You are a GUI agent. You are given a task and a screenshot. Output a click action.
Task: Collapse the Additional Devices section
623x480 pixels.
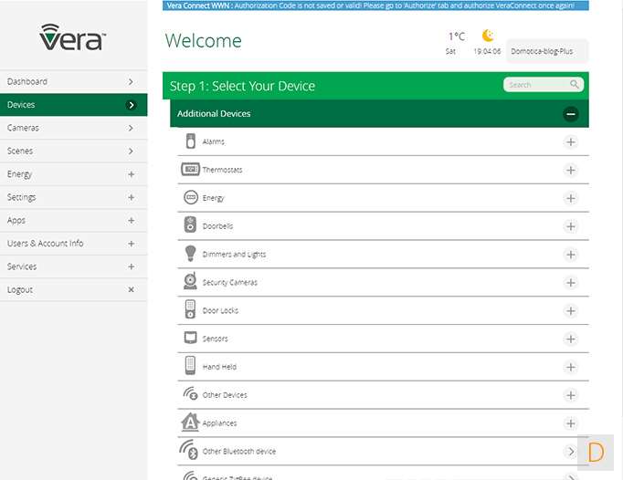click(x=571, y=114)
